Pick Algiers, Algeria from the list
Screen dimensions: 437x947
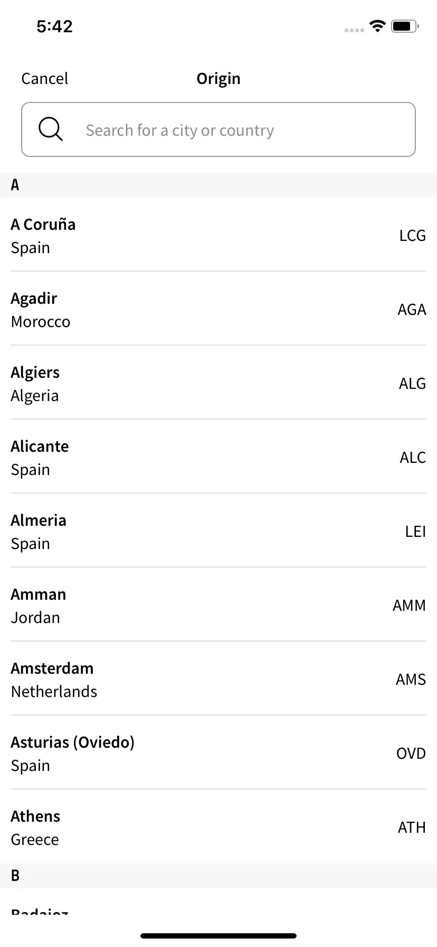click(x=218, y=383)
